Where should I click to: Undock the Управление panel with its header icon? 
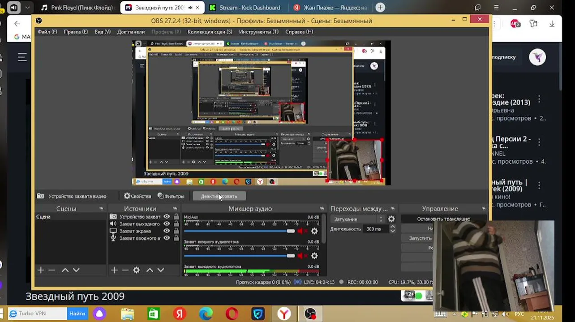[483, 208]
